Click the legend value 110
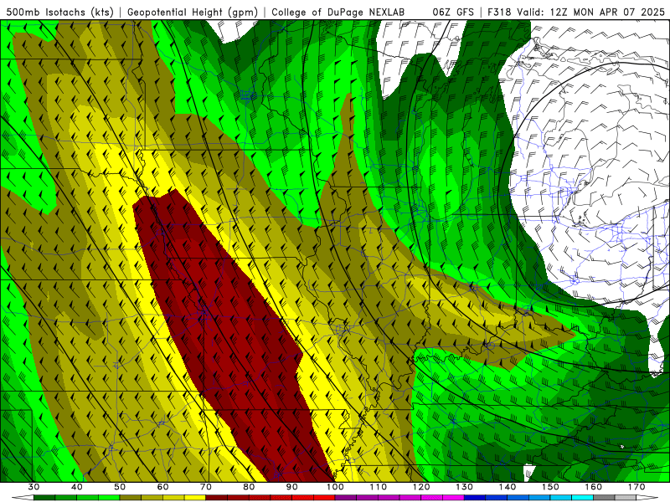Screen dimensions: 670x502 point(379,487)
